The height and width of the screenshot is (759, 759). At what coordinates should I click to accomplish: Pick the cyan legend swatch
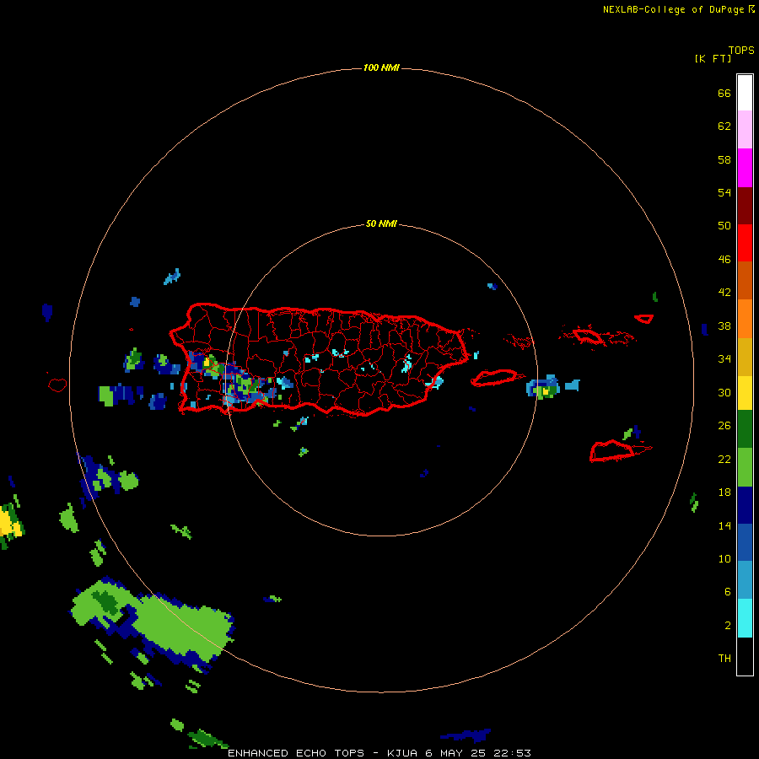pyautogui.click(x=745, y=618)
